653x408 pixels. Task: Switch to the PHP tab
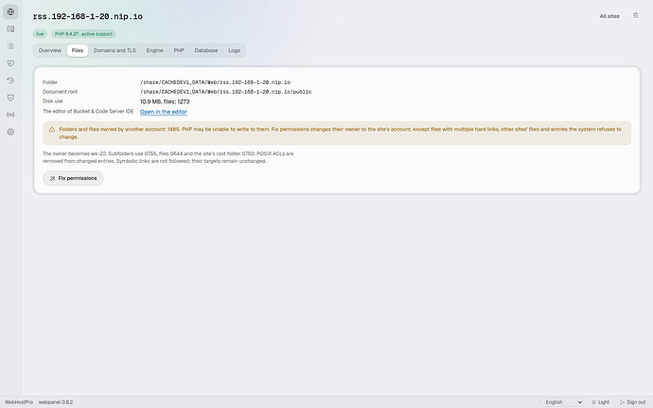tap(179, 50)
